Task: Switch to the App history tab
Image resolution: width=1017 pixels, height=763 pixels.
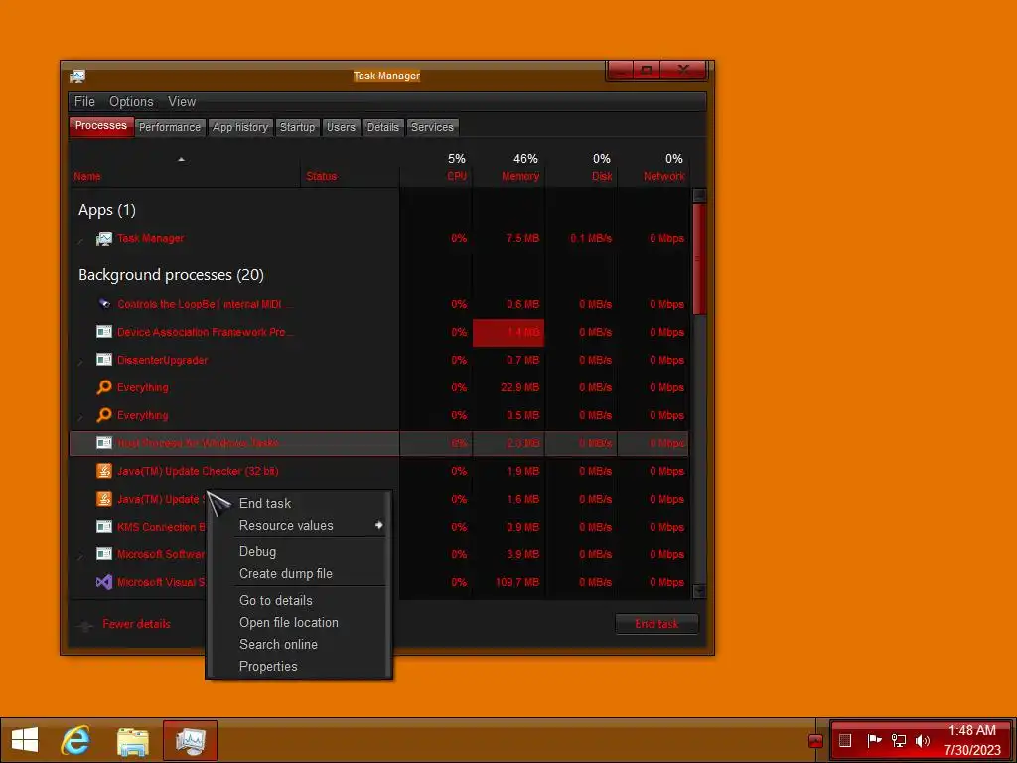Action: [240, 127]
